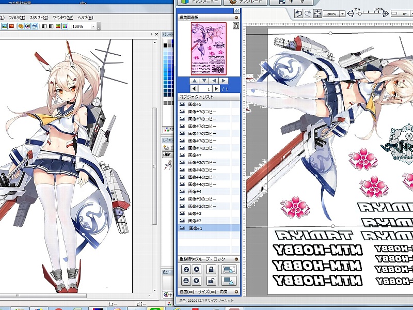Viewport: 413px width, 310px height.
Task: Click the down triangle below the thumbnail
Action: coord(204,81)
